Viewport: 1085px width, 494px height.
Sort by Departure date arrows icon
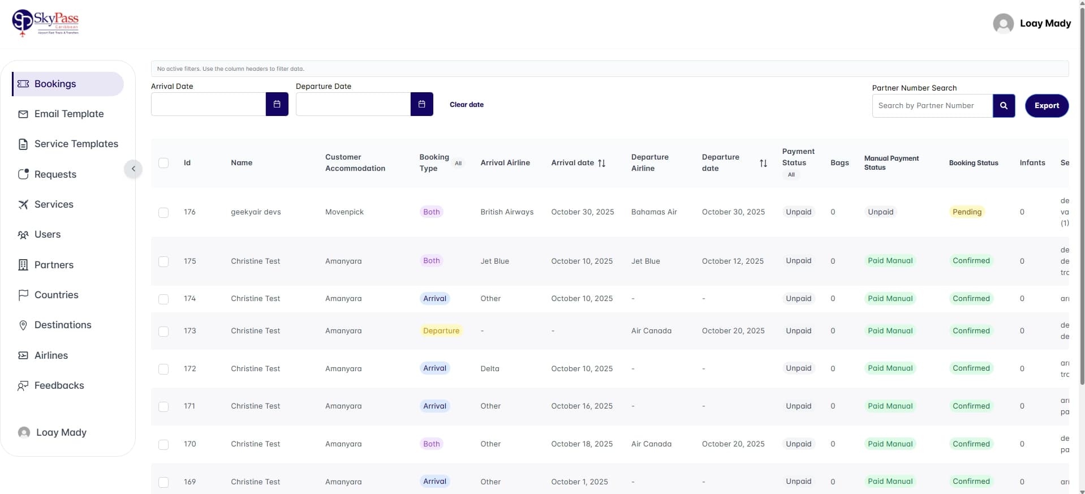763,163
